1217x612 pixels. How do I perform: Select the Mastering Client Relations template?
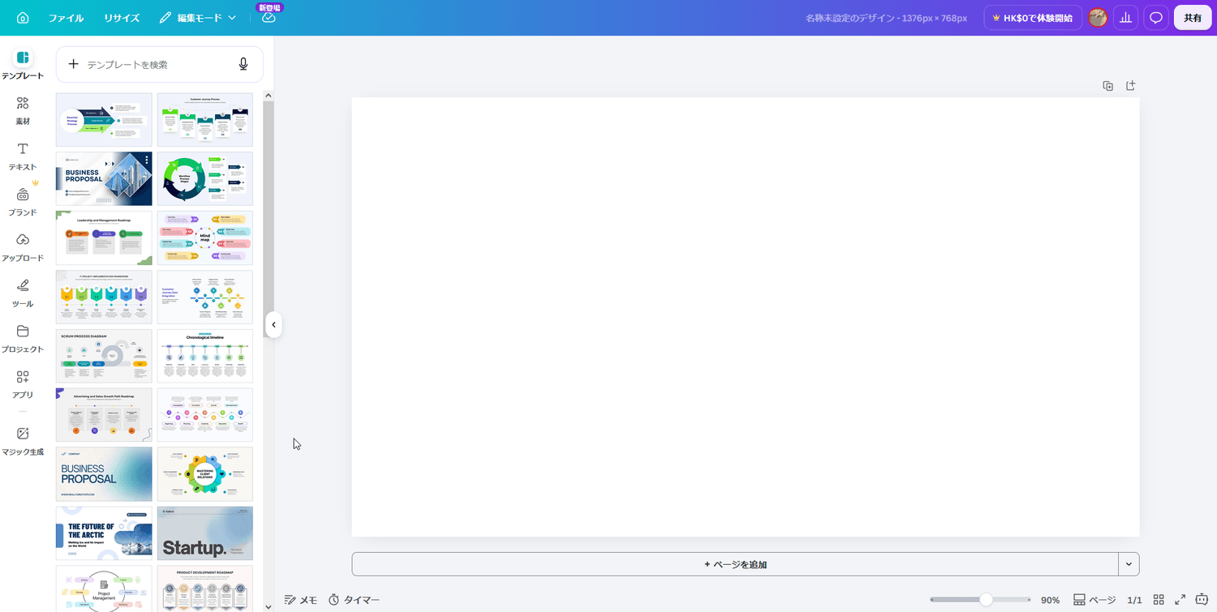[x=204, y=474]
